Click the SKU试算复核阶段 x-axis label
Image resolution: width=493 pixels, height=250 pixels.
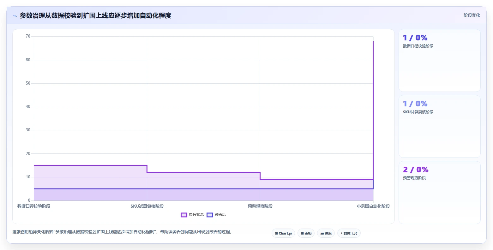click(147, 206)
